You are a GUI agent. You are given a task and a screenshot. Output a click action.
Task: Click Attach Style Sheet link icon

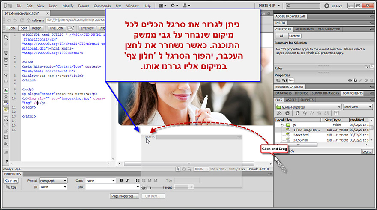click(350, 80)
